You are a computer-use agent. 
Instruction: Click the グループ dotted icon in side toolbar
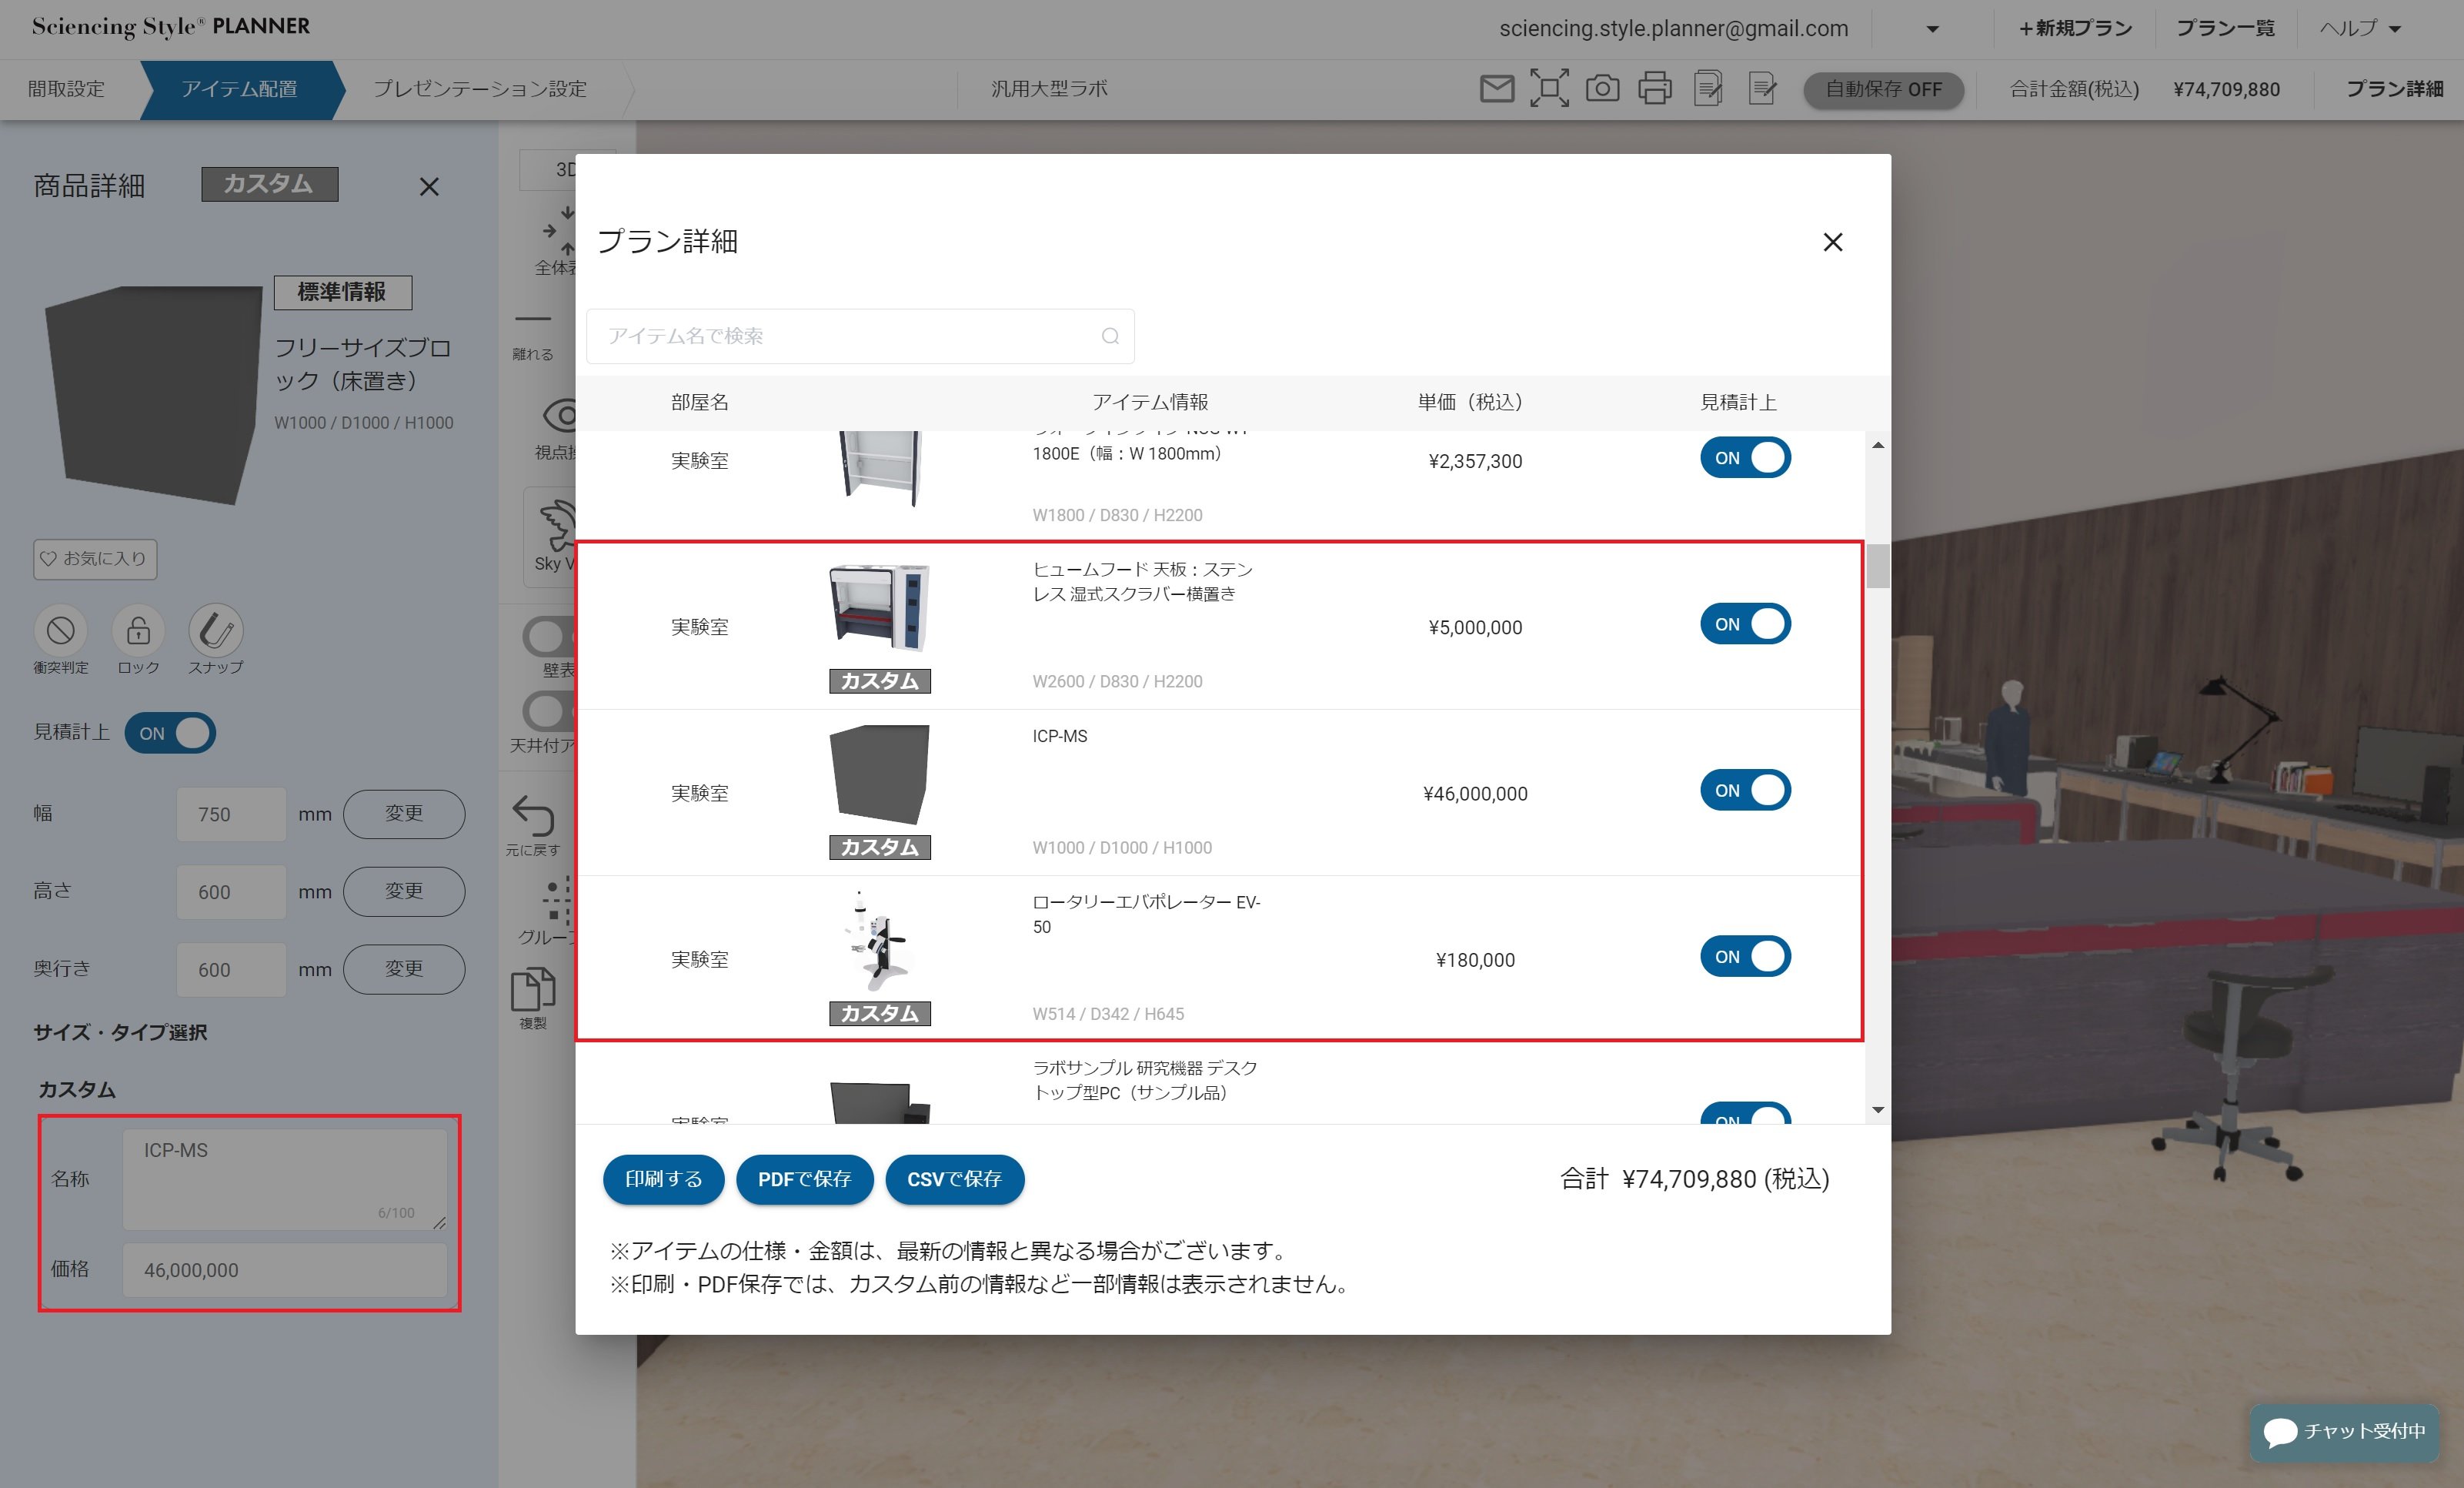(558, 901)
